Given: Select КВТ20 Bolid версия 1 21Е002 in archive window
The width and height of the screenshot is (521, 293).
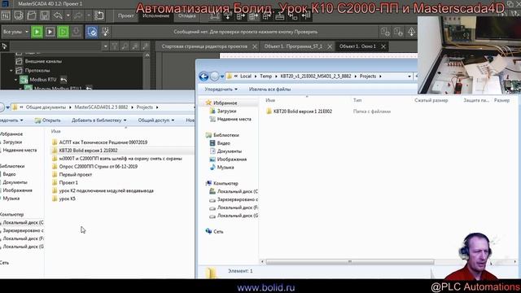Looking at the screenshot, I should [302, 112].
